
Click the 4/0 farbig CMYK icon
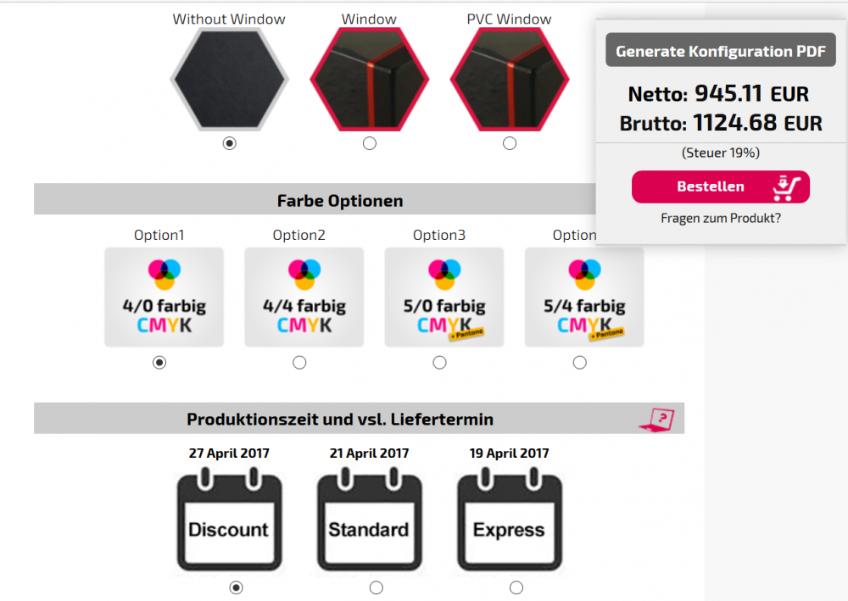tap(164, 297)
